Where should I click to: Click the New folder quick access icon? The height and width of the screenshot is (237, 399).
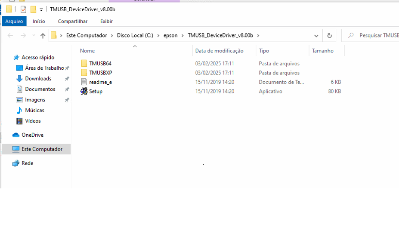pos(33,9)
